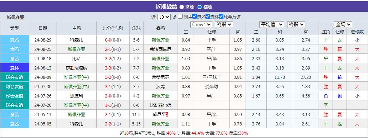The image size is (368, 138).
Task: Click the 意杯 type cell
Action: coord(15,68)
